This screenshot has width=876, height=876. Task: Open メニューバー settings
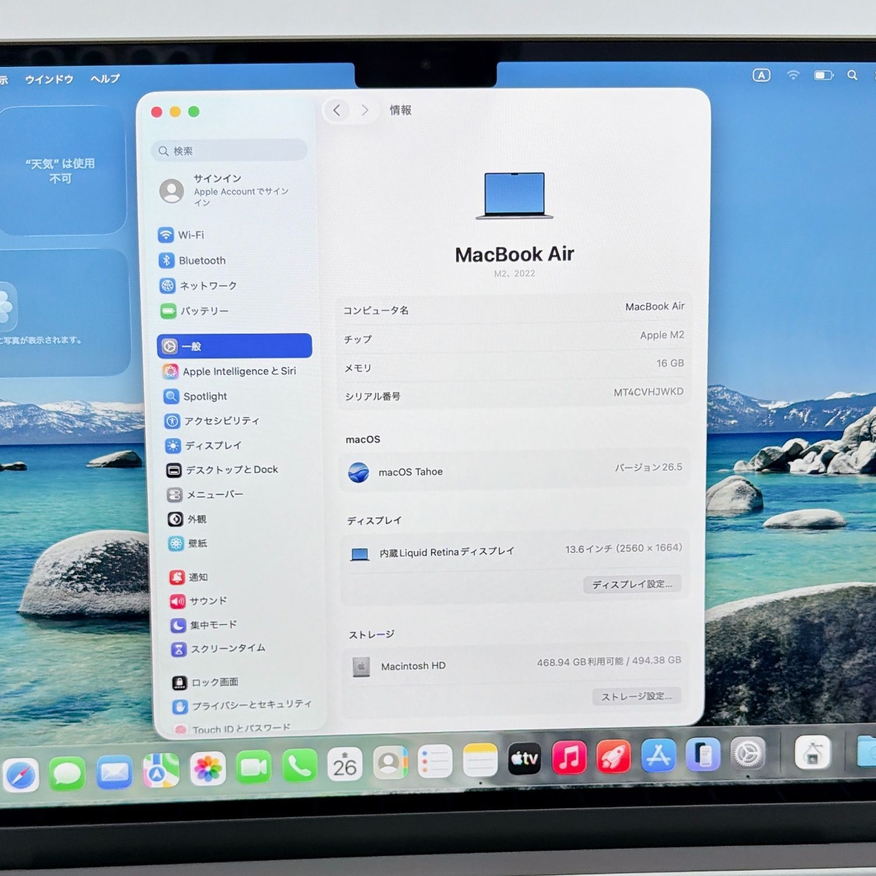pos(205,494)
